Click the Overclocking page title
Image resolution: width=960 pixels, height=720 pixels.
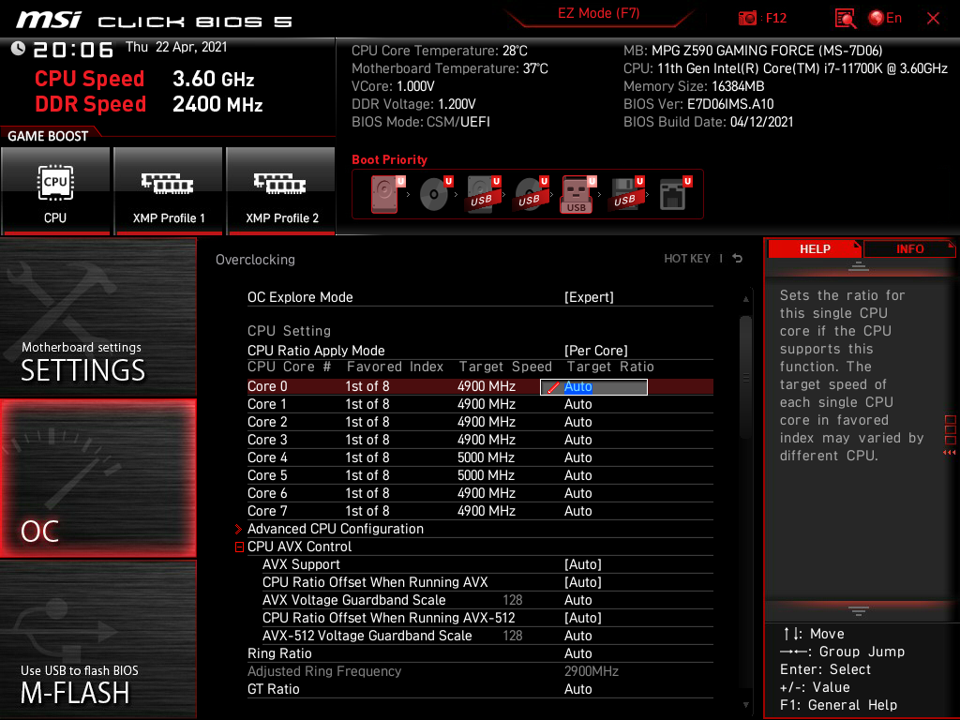[255, 260]
